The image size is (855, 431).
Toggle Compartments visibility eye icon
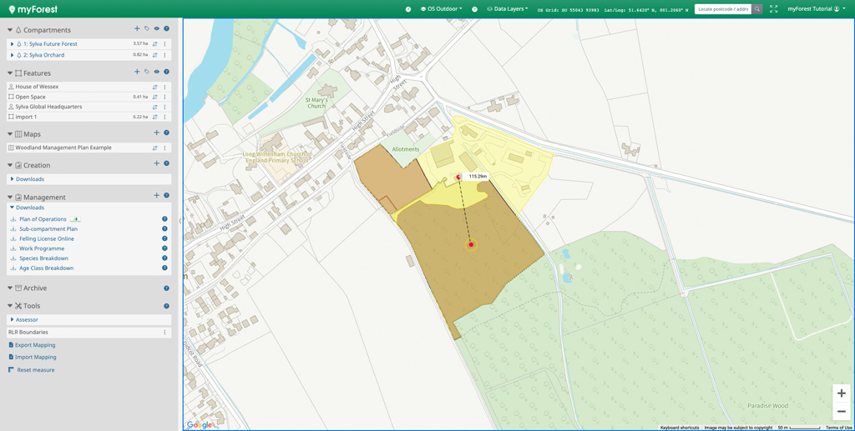pyautogui.click(x=156, y=29)
